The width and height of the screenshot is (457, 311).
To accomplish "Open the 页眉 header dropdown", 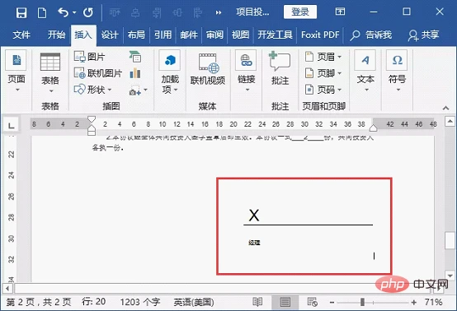I will tap(323, 57).
